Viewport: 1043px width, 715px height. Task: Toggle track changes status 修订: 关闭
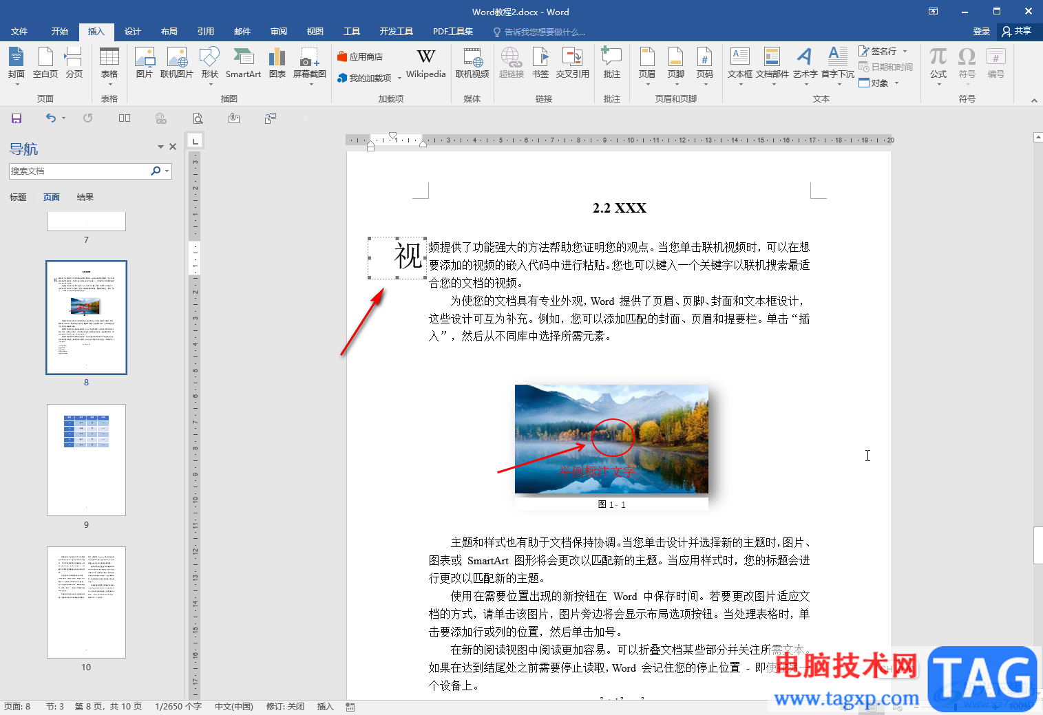pyautogui.click(x=285, y=706)
